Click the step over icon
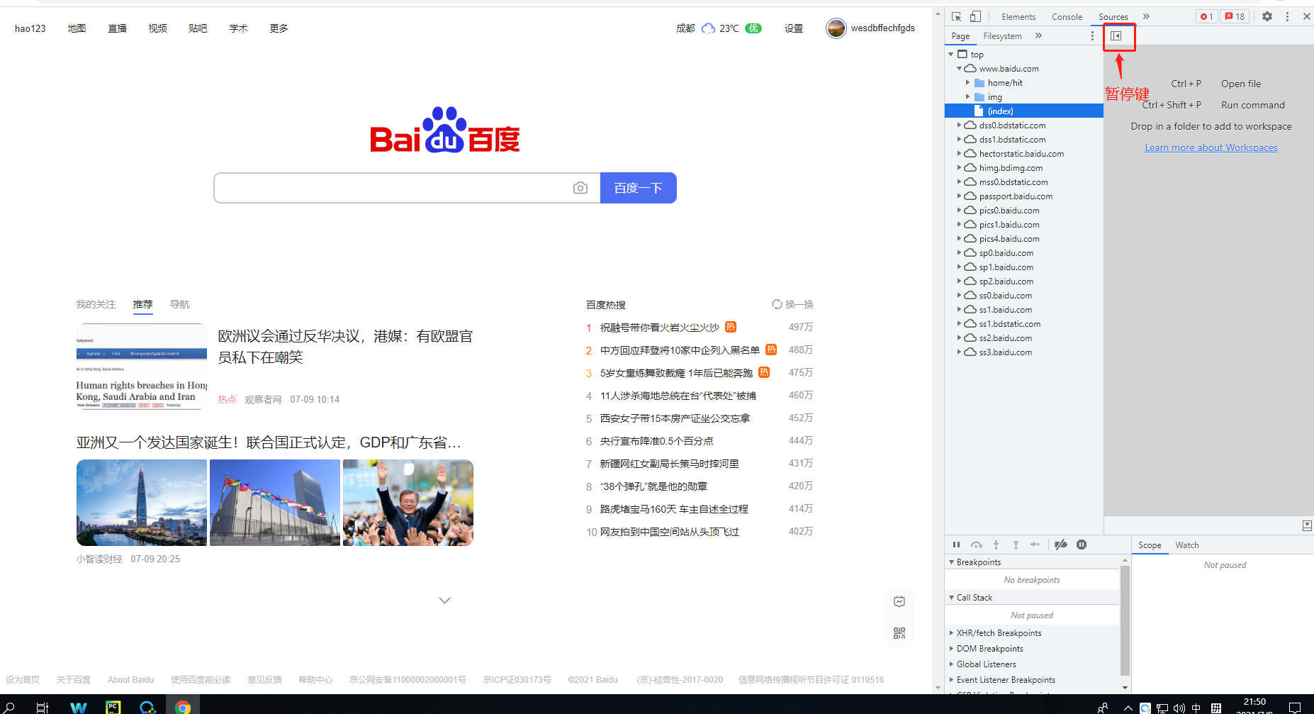Screen dimensions: 1314x714 pos(976,545)
